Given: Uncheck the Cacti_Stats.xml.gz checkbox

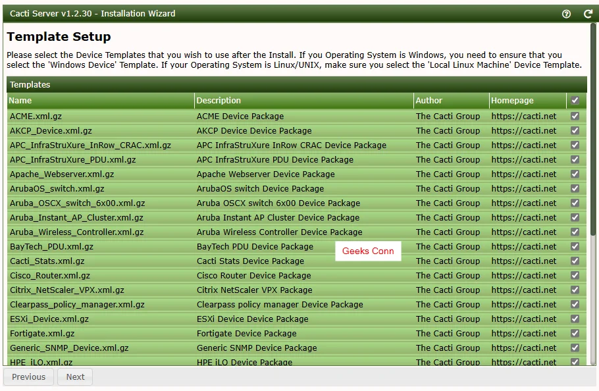Looking at the screenshot, I should coord(575,261).
